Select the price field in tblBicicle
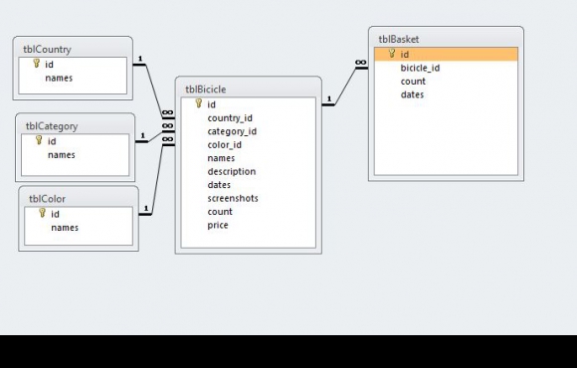The width and height of the screenshot is (577, 368). click(x=249, y=225)
